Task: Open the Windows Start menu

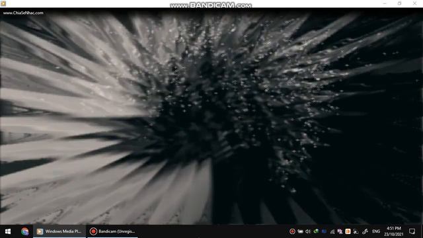Action: (x=8, y=231)
